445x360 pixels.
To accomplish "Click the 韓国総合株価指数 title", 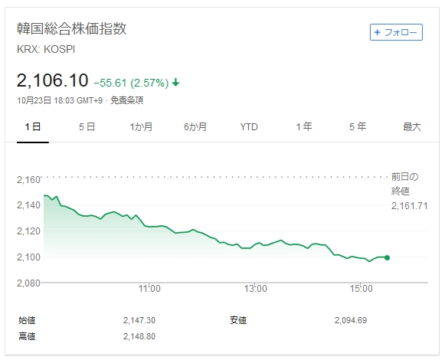I will [x=71, y=28].
